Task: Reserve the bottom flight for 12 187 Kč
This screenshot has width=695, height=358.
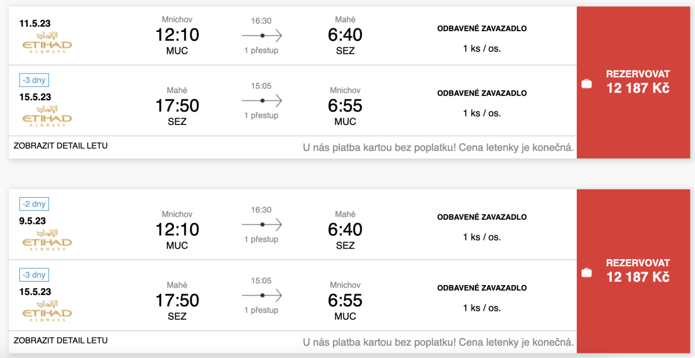Action: tap(637, 270)
